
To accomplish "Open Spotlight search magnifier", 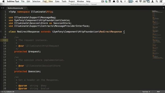I will (x=157, y=1).
